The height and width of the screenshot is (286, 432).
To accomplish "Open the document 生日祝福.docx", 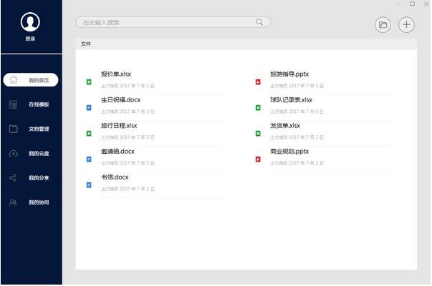I will coord(120,99).
